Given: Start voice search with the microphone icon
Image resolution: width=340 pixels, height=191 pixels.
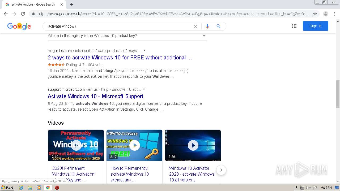Looking at the screenshot, I should 207,26.
